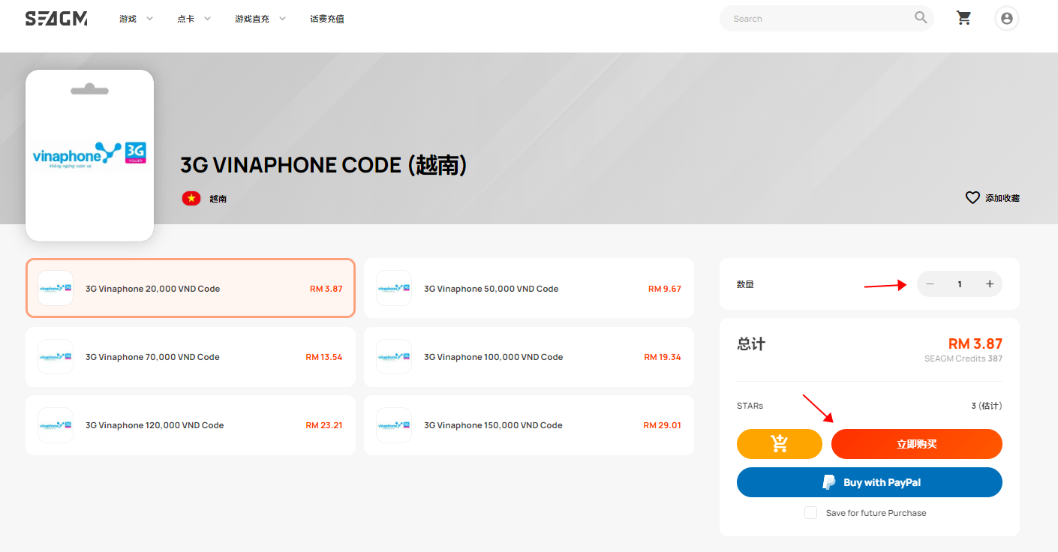Open the SEAGM home logo
1058x552 pixels.
coord(56,19)
